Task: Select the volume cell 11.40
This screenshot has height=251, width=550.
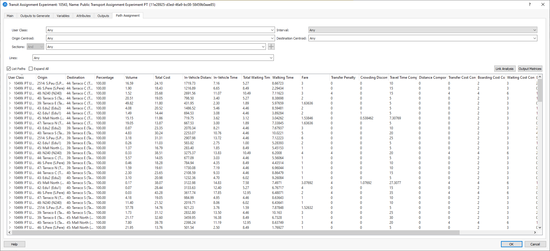Action: [x=129, y=203]
